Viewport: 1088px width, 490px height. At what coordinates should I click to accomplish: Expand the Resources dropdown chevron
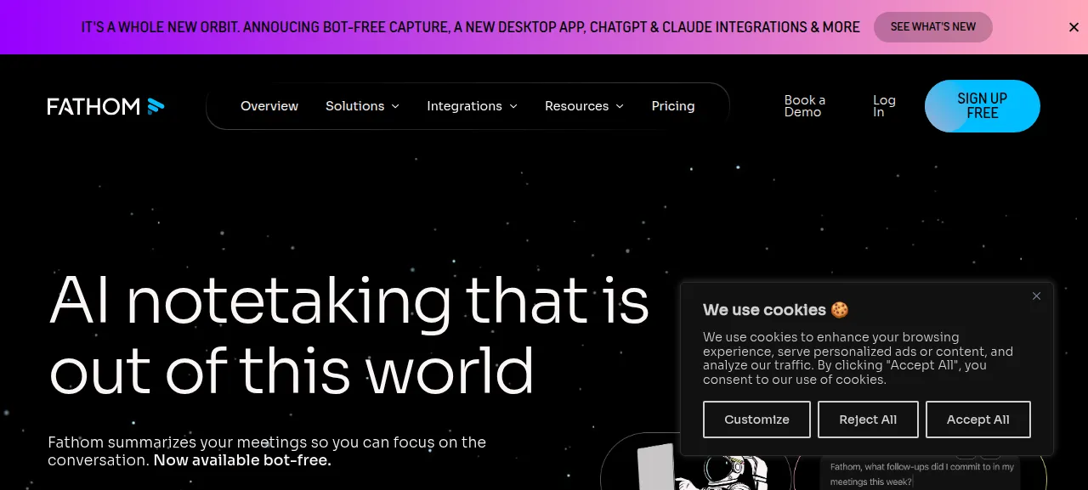click(620, 106)
